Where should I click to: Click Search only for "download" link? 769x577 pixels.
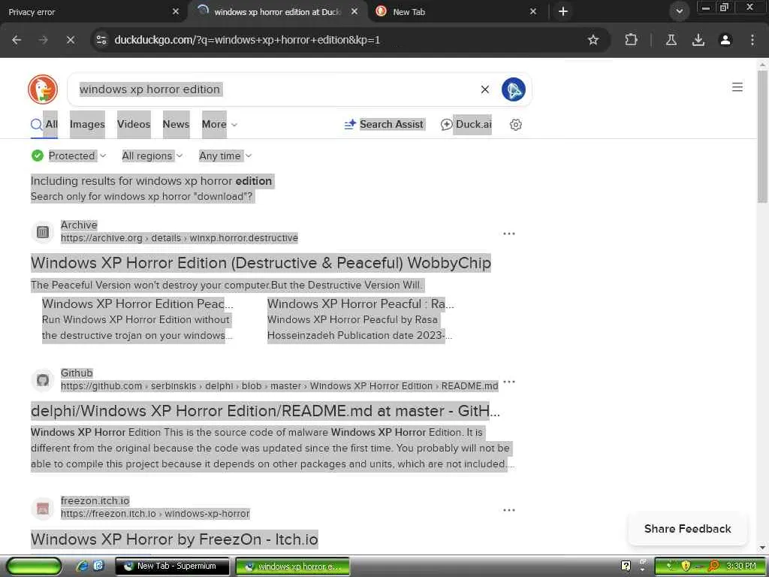click(x=141, y=196)
